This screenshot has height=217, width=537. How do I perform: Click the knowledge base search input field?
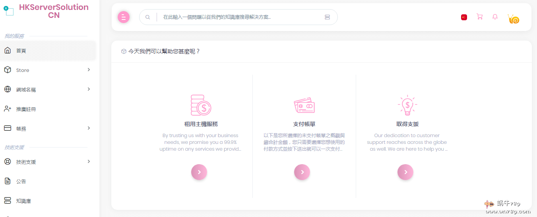pos(238,17)
